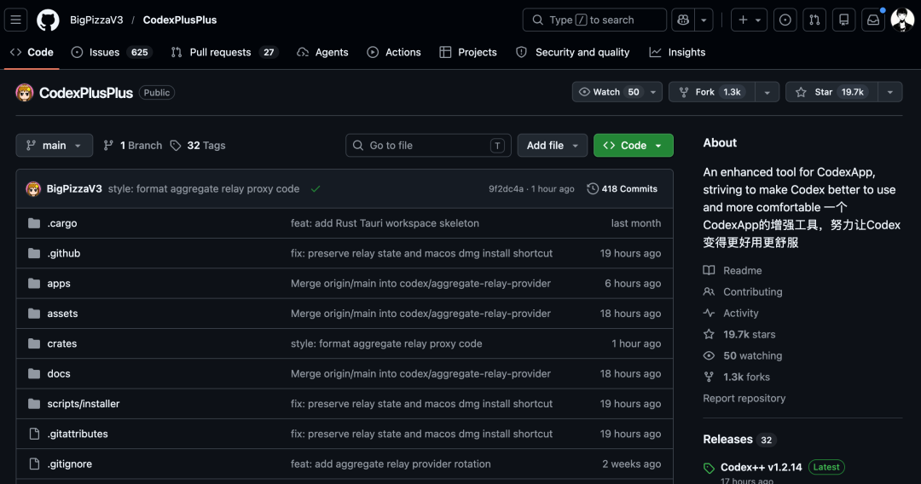The width and height of the screenshot is (921, 484).
Task: Open the hamburger navigation menu
Action: point(16,20)
